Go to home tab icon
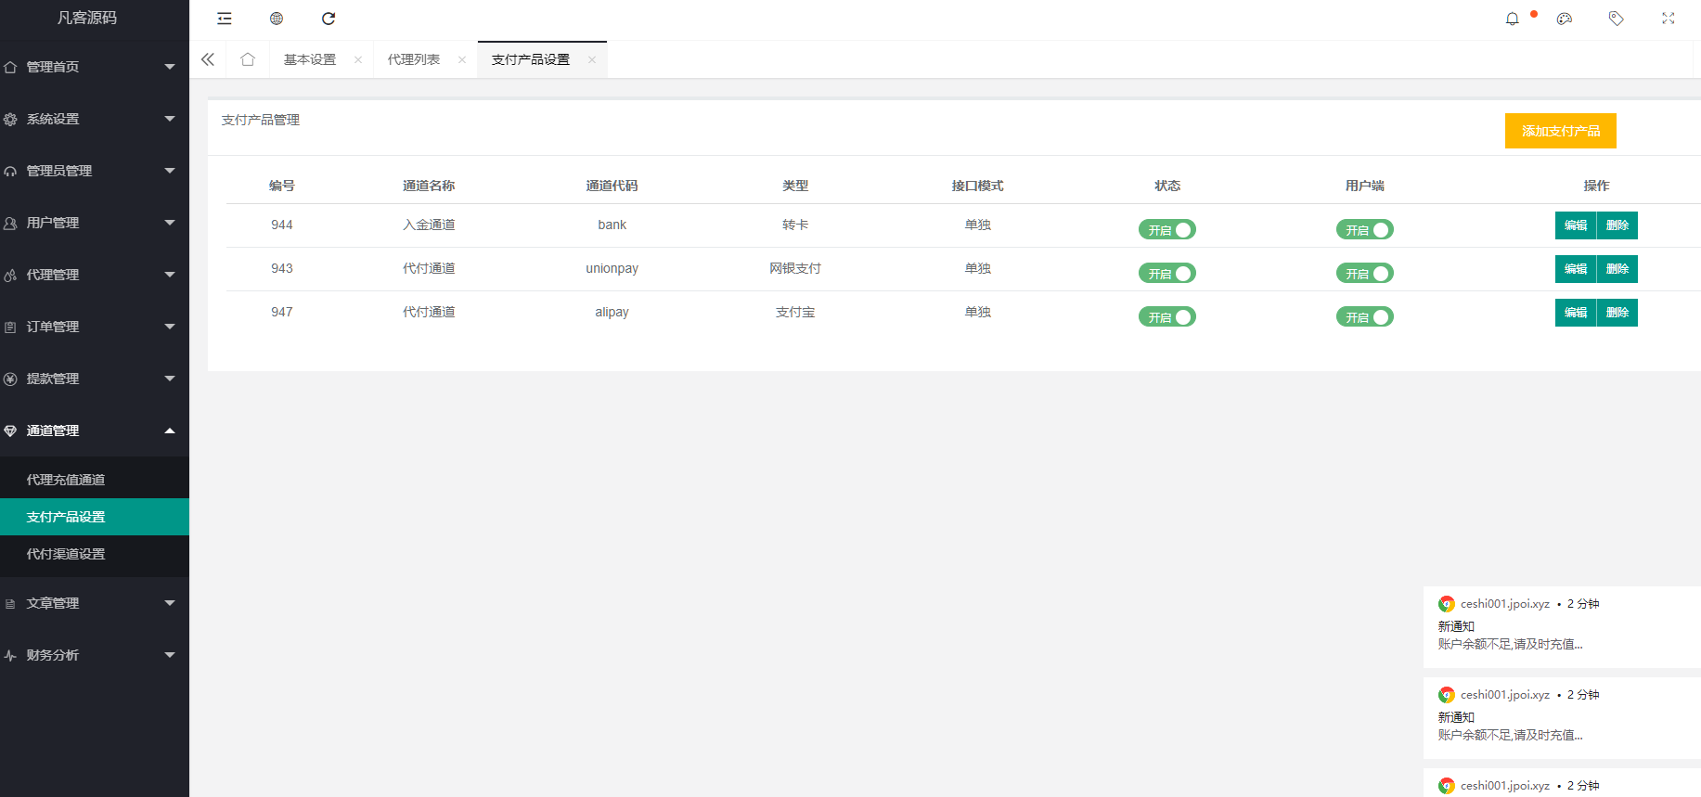This screenshot has height=797, width=1701. click(x=248, y=59)
